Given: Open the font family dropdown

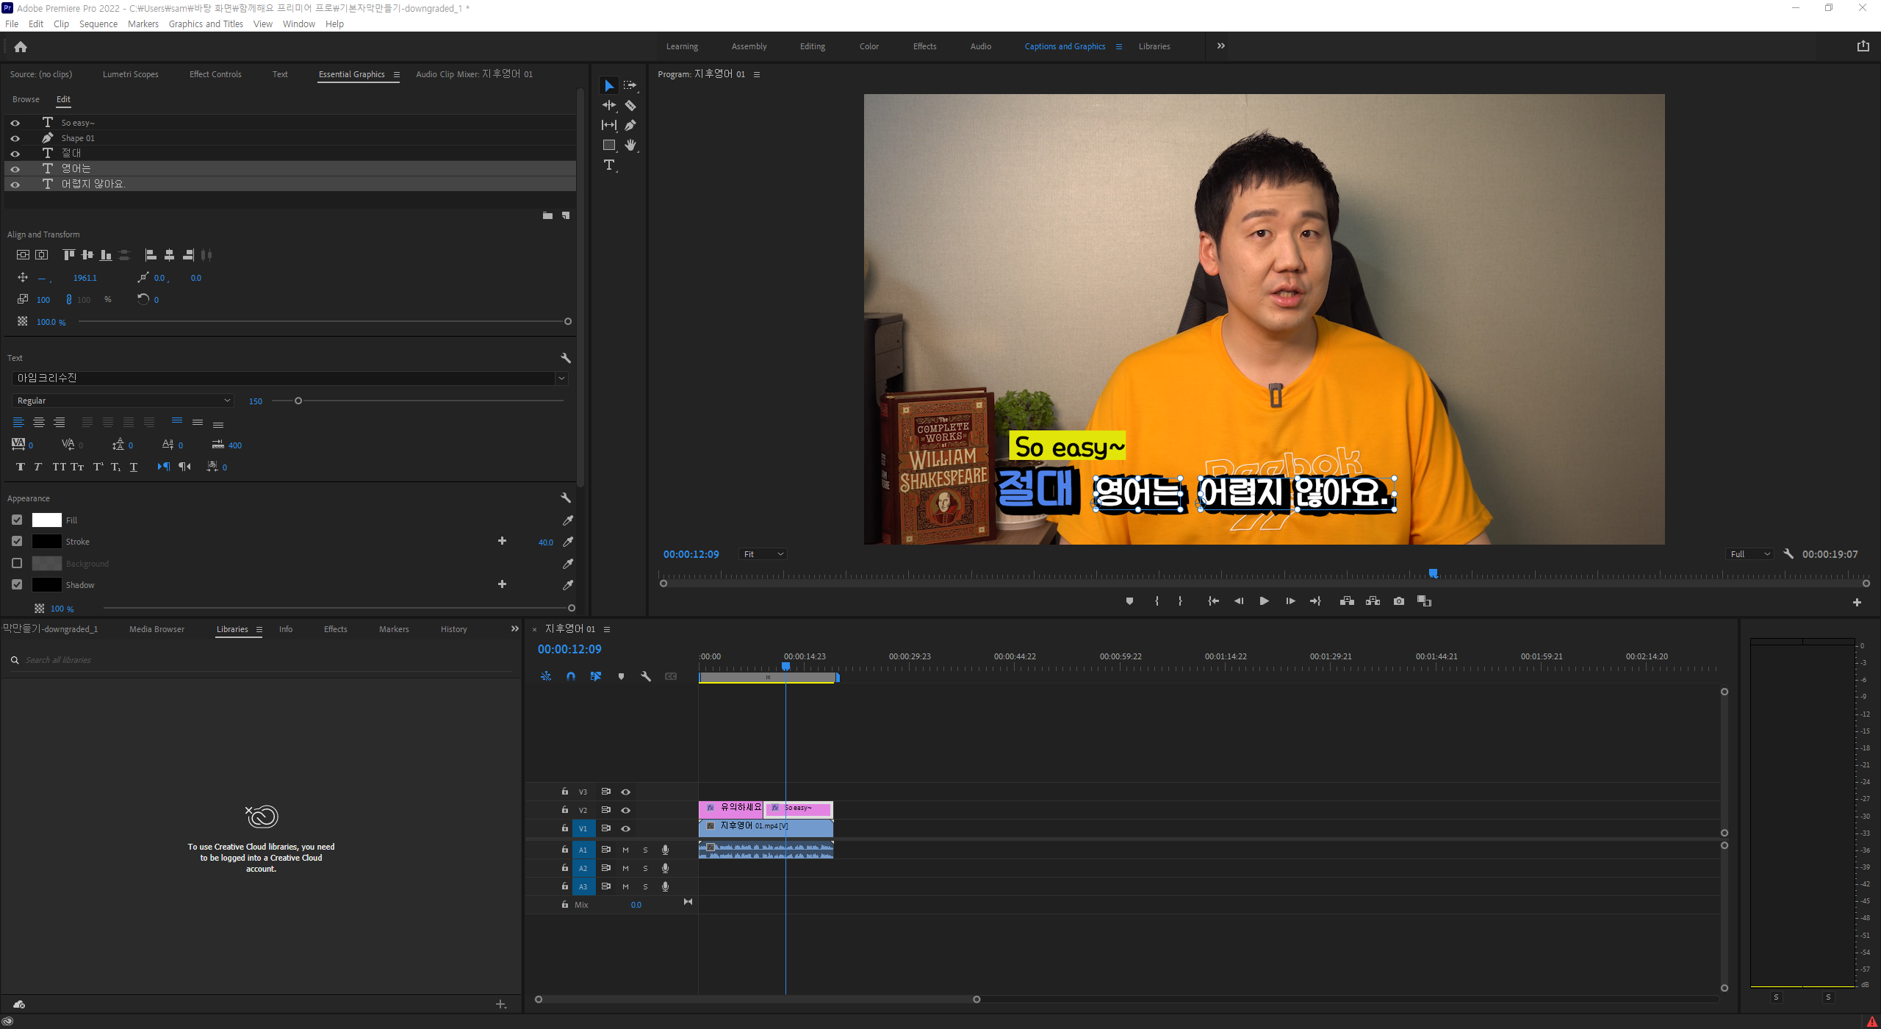Looking at the screenshot, I should tap(561, 379).
